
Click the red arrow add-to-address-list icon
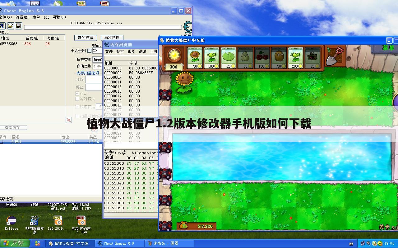tap(69, 120)
